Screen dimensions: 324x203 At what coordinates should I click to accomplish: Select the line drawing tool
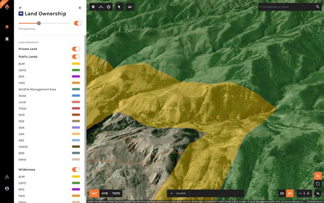click(x=101, y=7)
